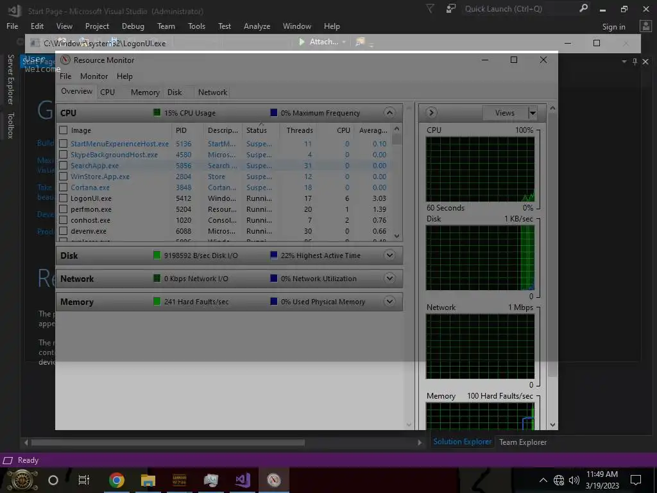
Task: Check the StartMenuExperienceHost.exe checkbox
Action: point(64,144)
